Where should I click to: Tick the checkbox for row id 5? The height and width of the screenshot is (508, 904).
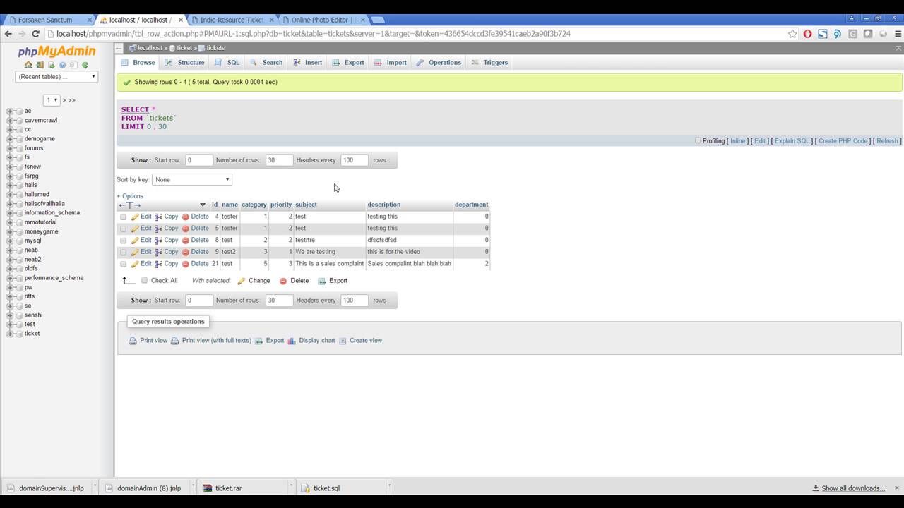[123, 229]
